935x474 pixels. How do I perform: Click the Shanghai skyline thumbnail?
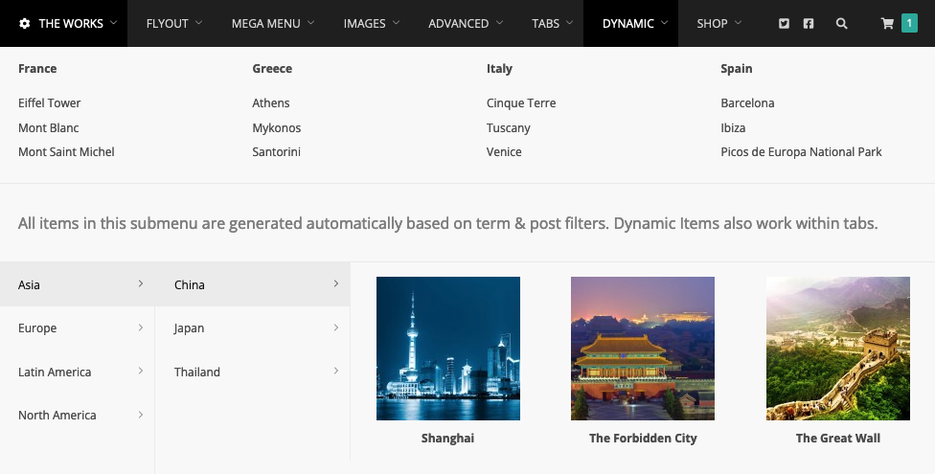[x=448, y=349]
